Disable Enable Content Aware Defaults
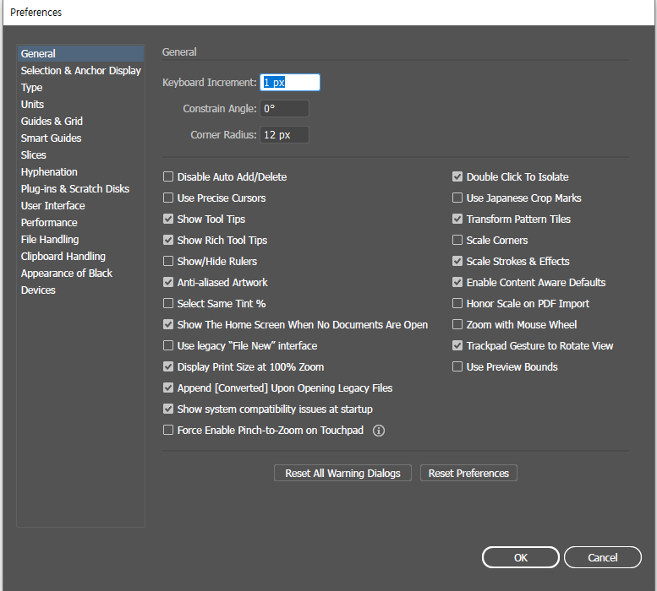This screenshot has height=591, width=657. click(x=457, y=282)
